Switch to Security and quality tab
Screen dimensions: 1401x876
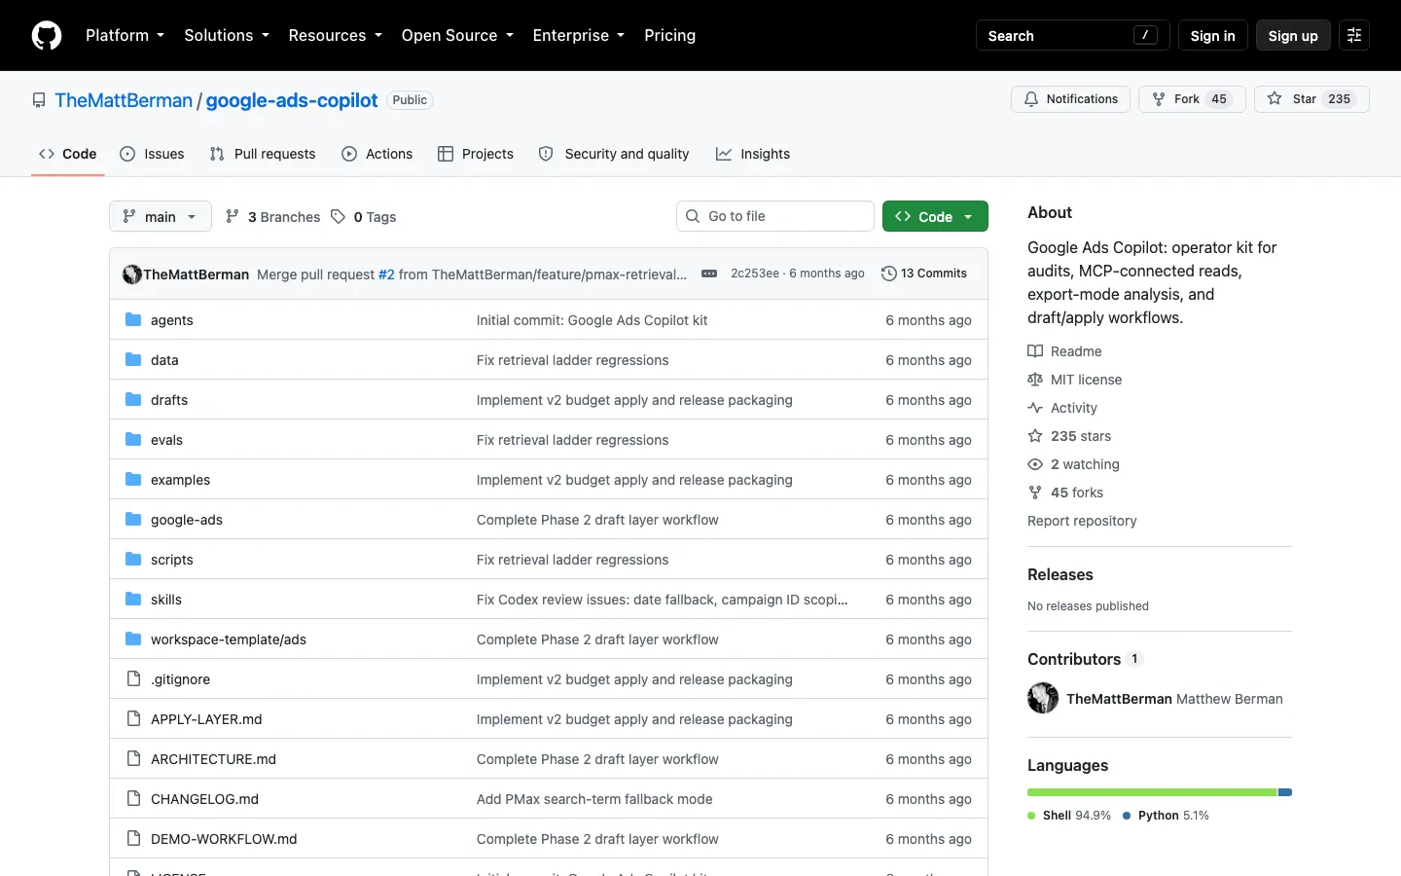614,154
